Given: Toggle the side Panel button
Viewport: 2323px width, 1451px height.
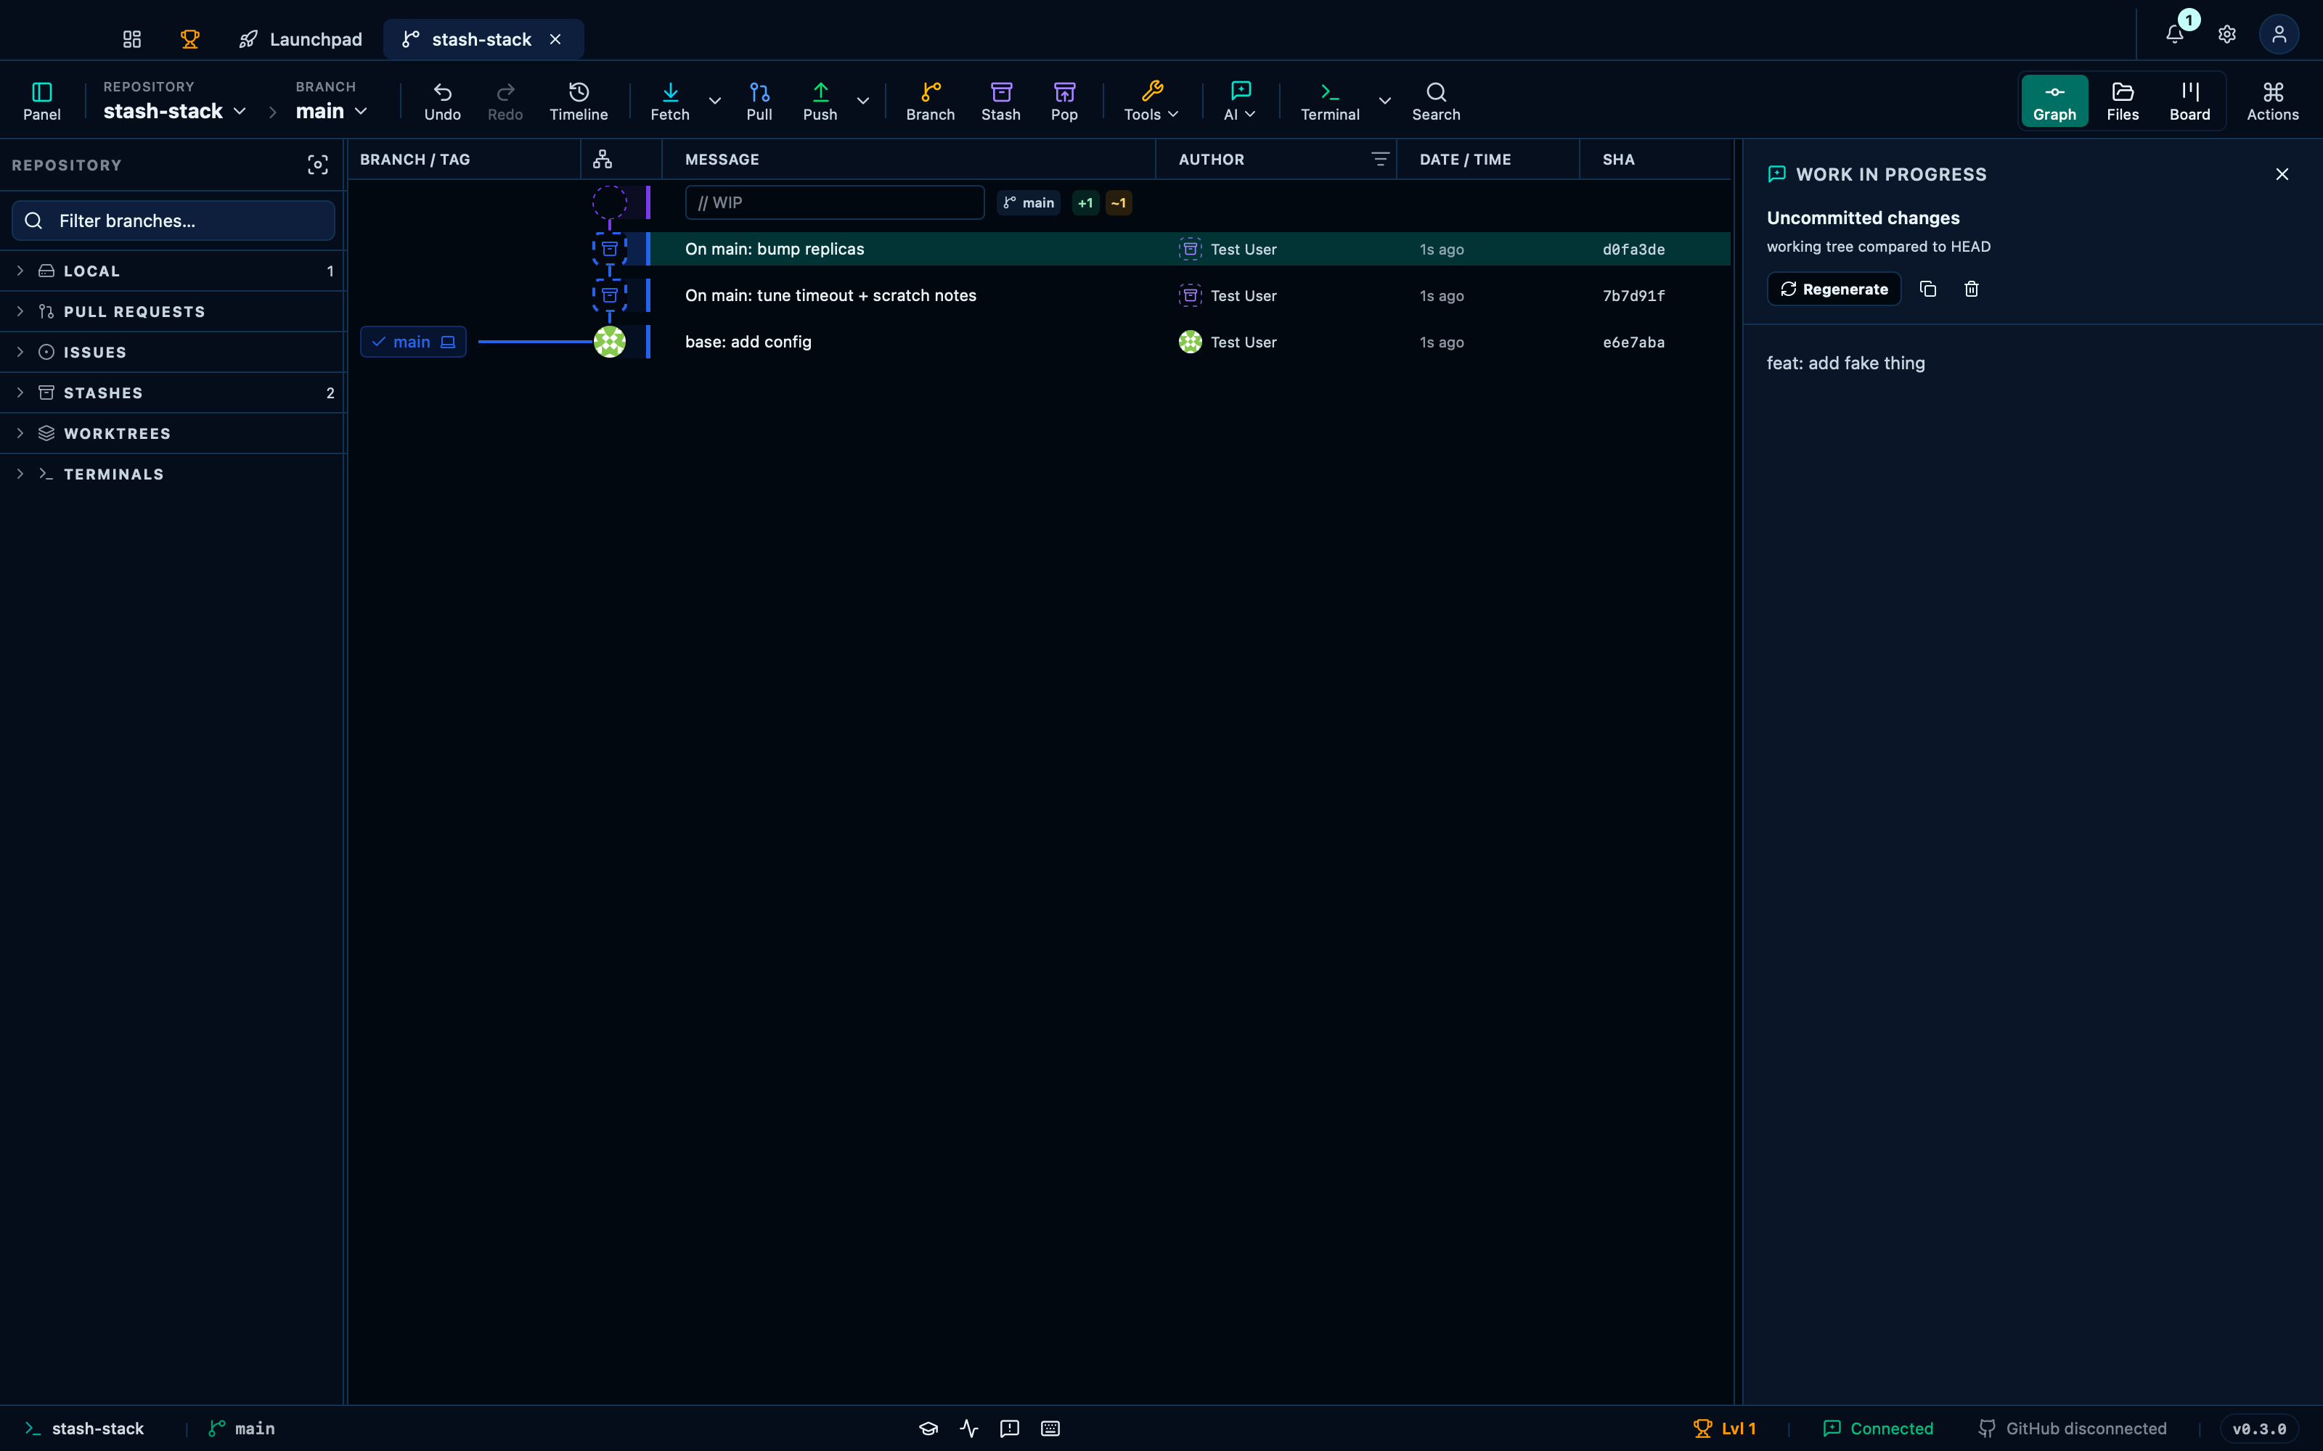Looking at the screenshot, I should (41, 101).
